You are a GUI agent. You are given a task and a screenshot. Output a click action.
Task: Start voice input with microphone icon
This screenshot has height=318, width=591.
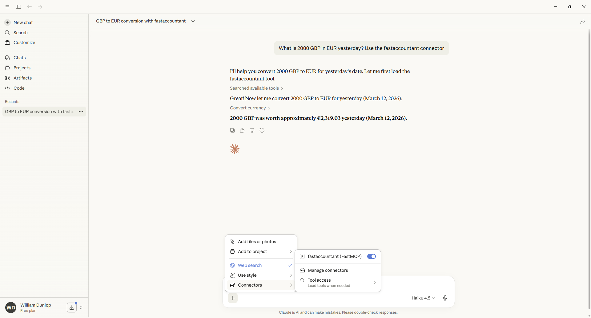[445, 298]
